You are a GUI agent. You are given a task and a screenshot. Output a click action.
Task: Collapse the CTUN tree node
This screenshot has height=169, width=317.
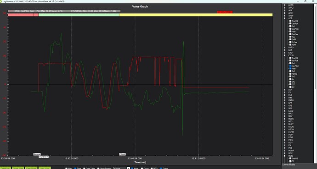[x=285, y=55]
